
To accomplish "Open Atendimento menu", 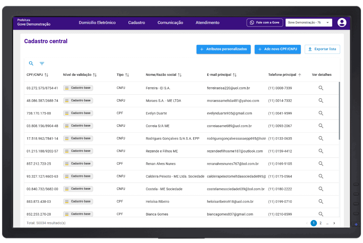I will coord(207,23).
